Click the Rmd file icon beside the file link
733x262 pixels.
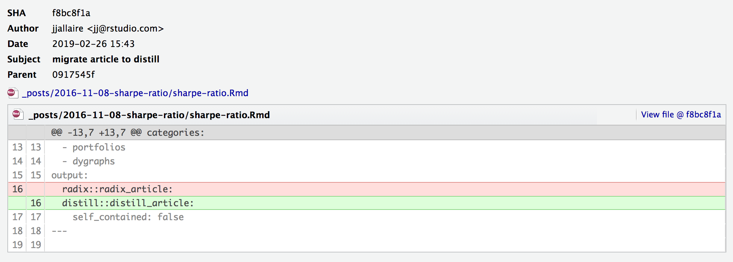point(12,93)
